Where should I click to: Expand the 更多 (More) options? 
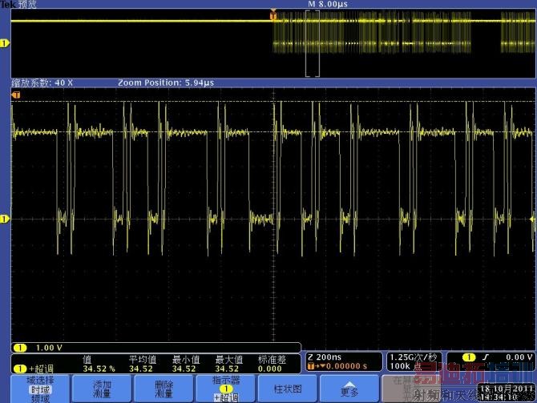pos(350,389)
